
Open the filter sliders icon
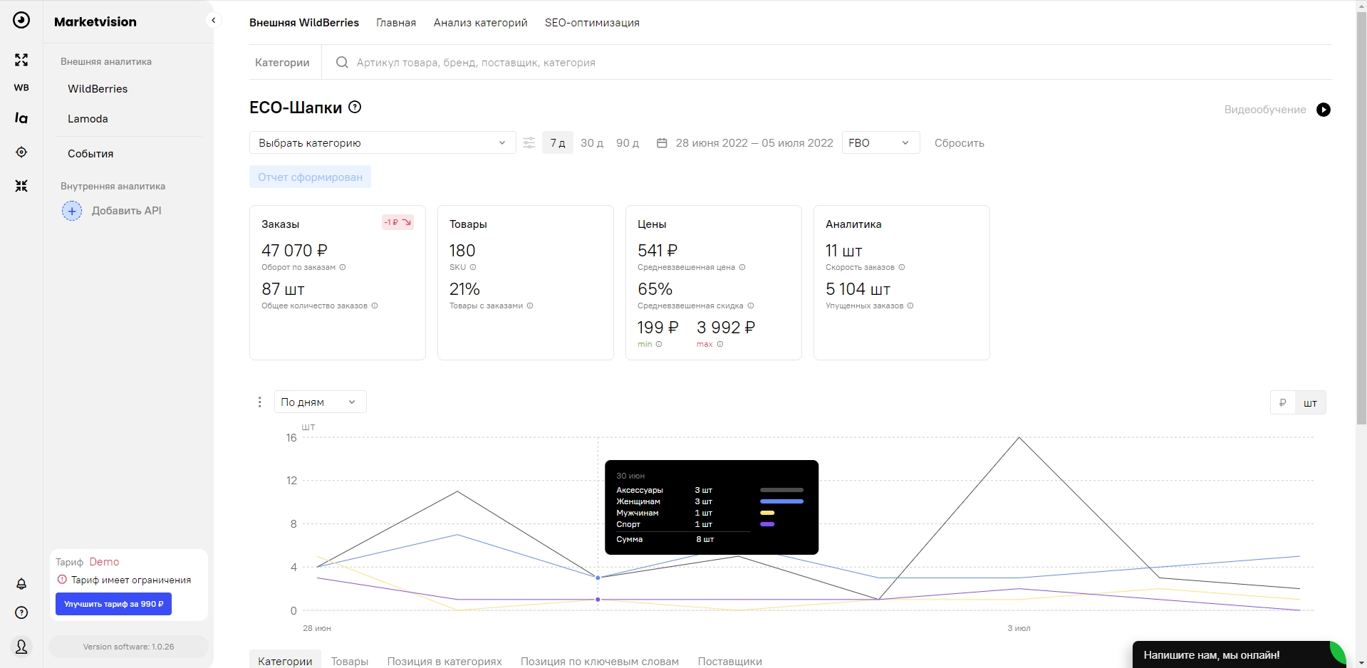coord(529,143)
